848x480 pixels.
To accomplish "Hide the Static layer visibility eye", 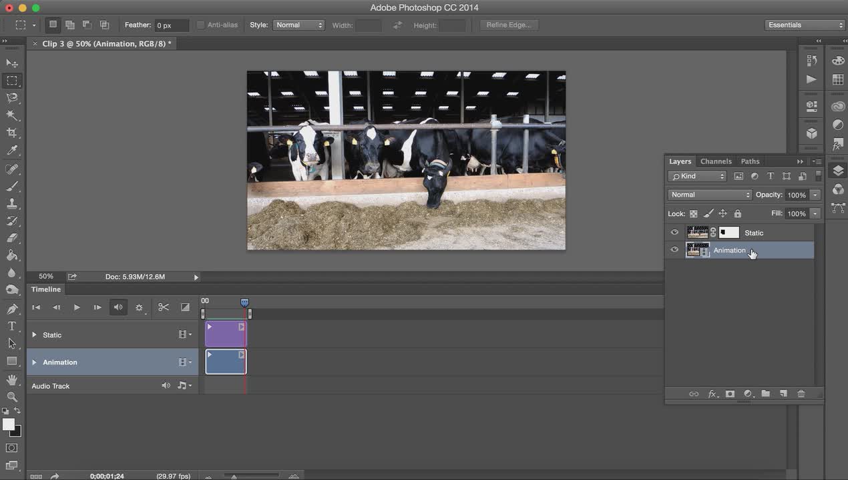I will click(x=674, y=233).
